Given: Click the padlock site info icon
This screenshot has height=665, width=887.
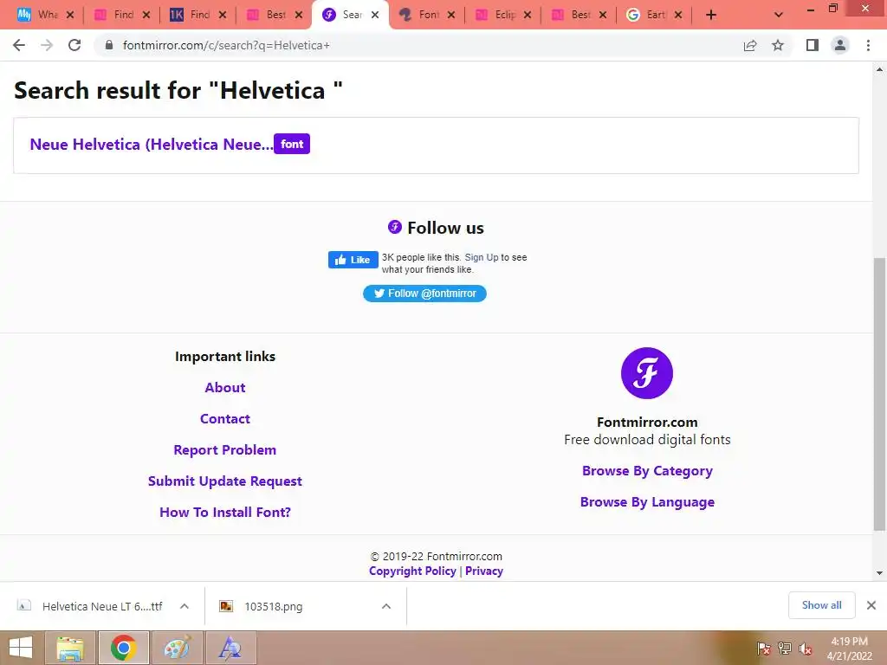Looking at the screenshot, I should (109, 45).
